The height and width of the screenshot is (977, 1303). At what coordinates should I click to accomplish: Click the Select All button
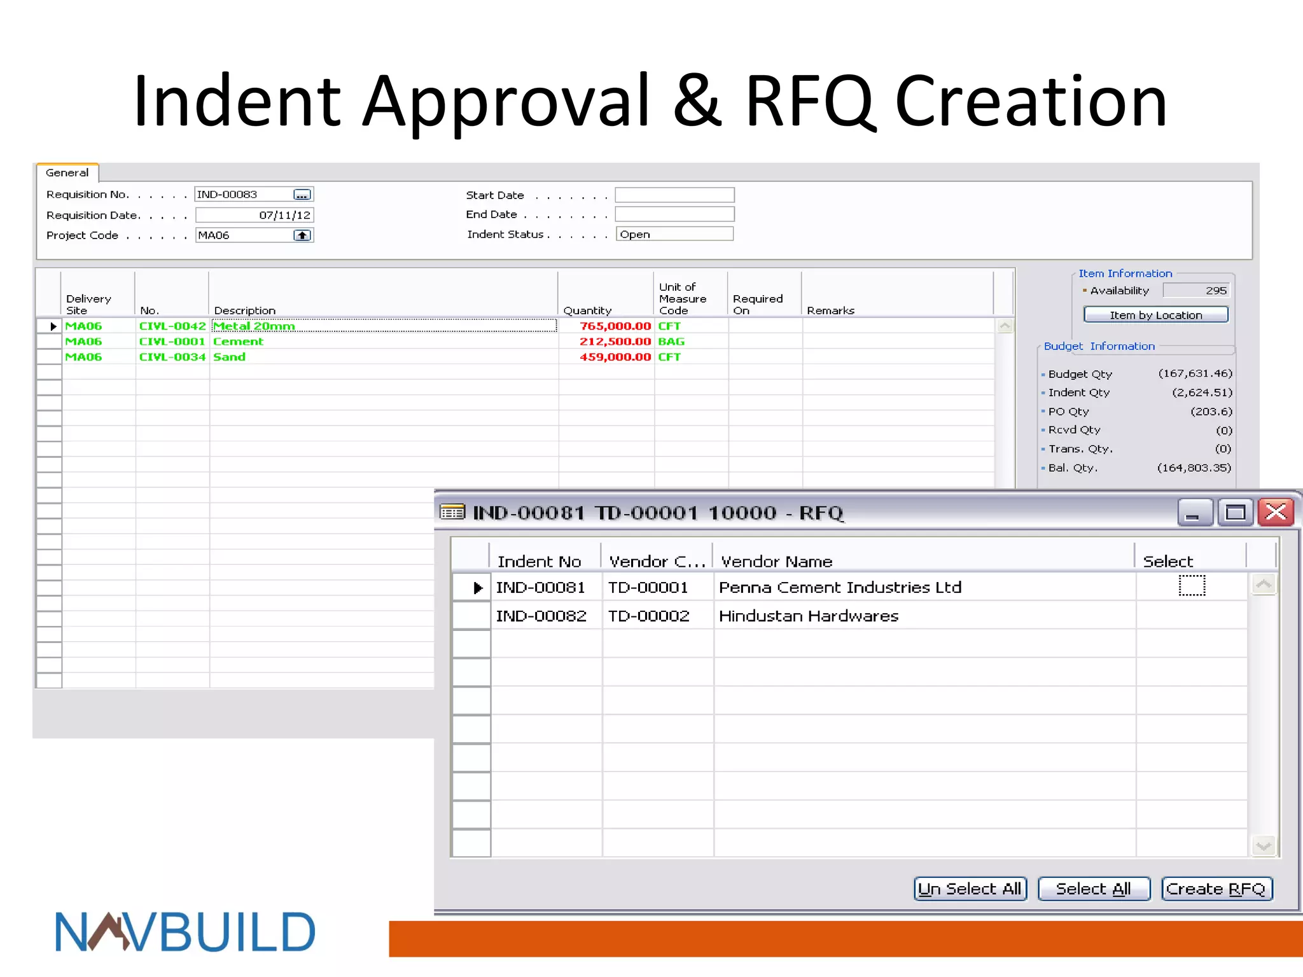pos(1094,889)
